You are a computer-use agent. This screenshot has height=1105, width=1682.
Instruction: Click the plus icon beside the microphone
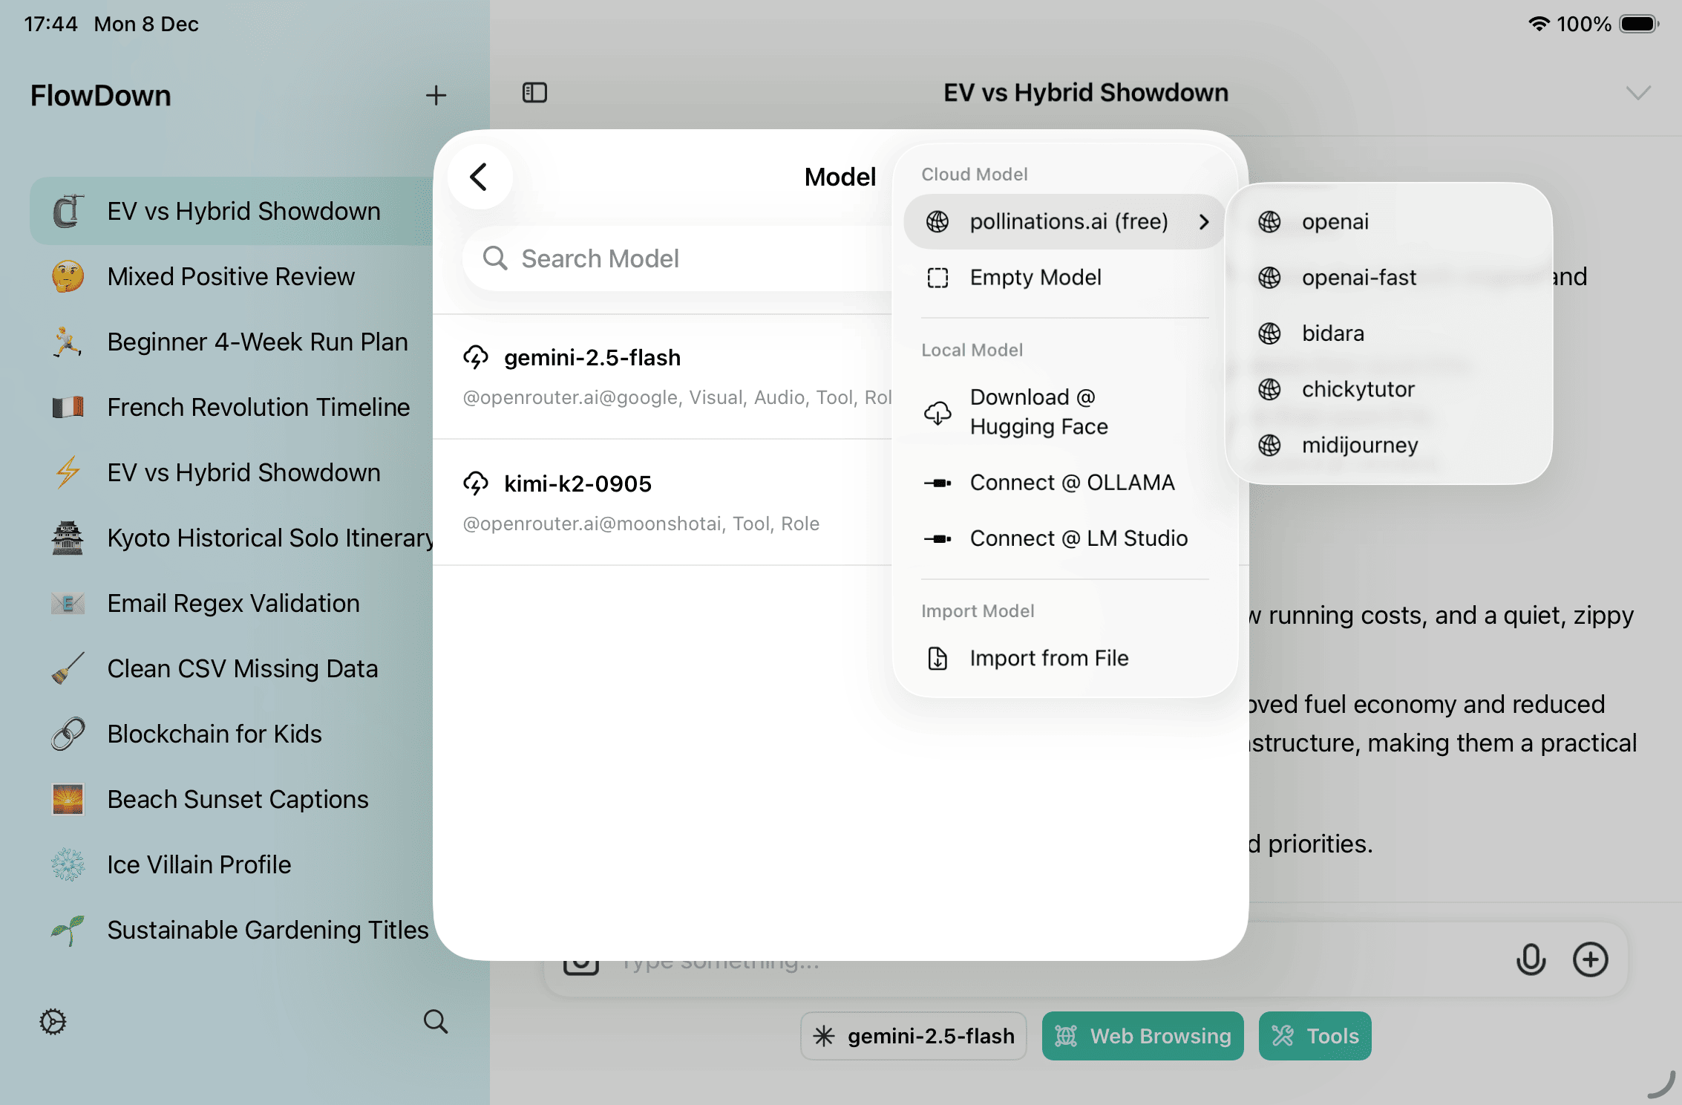click(x=1591, y=959)
